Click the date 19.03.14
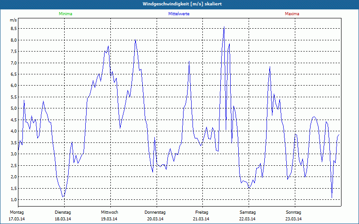The image size is (359, 224). [109, 219]
